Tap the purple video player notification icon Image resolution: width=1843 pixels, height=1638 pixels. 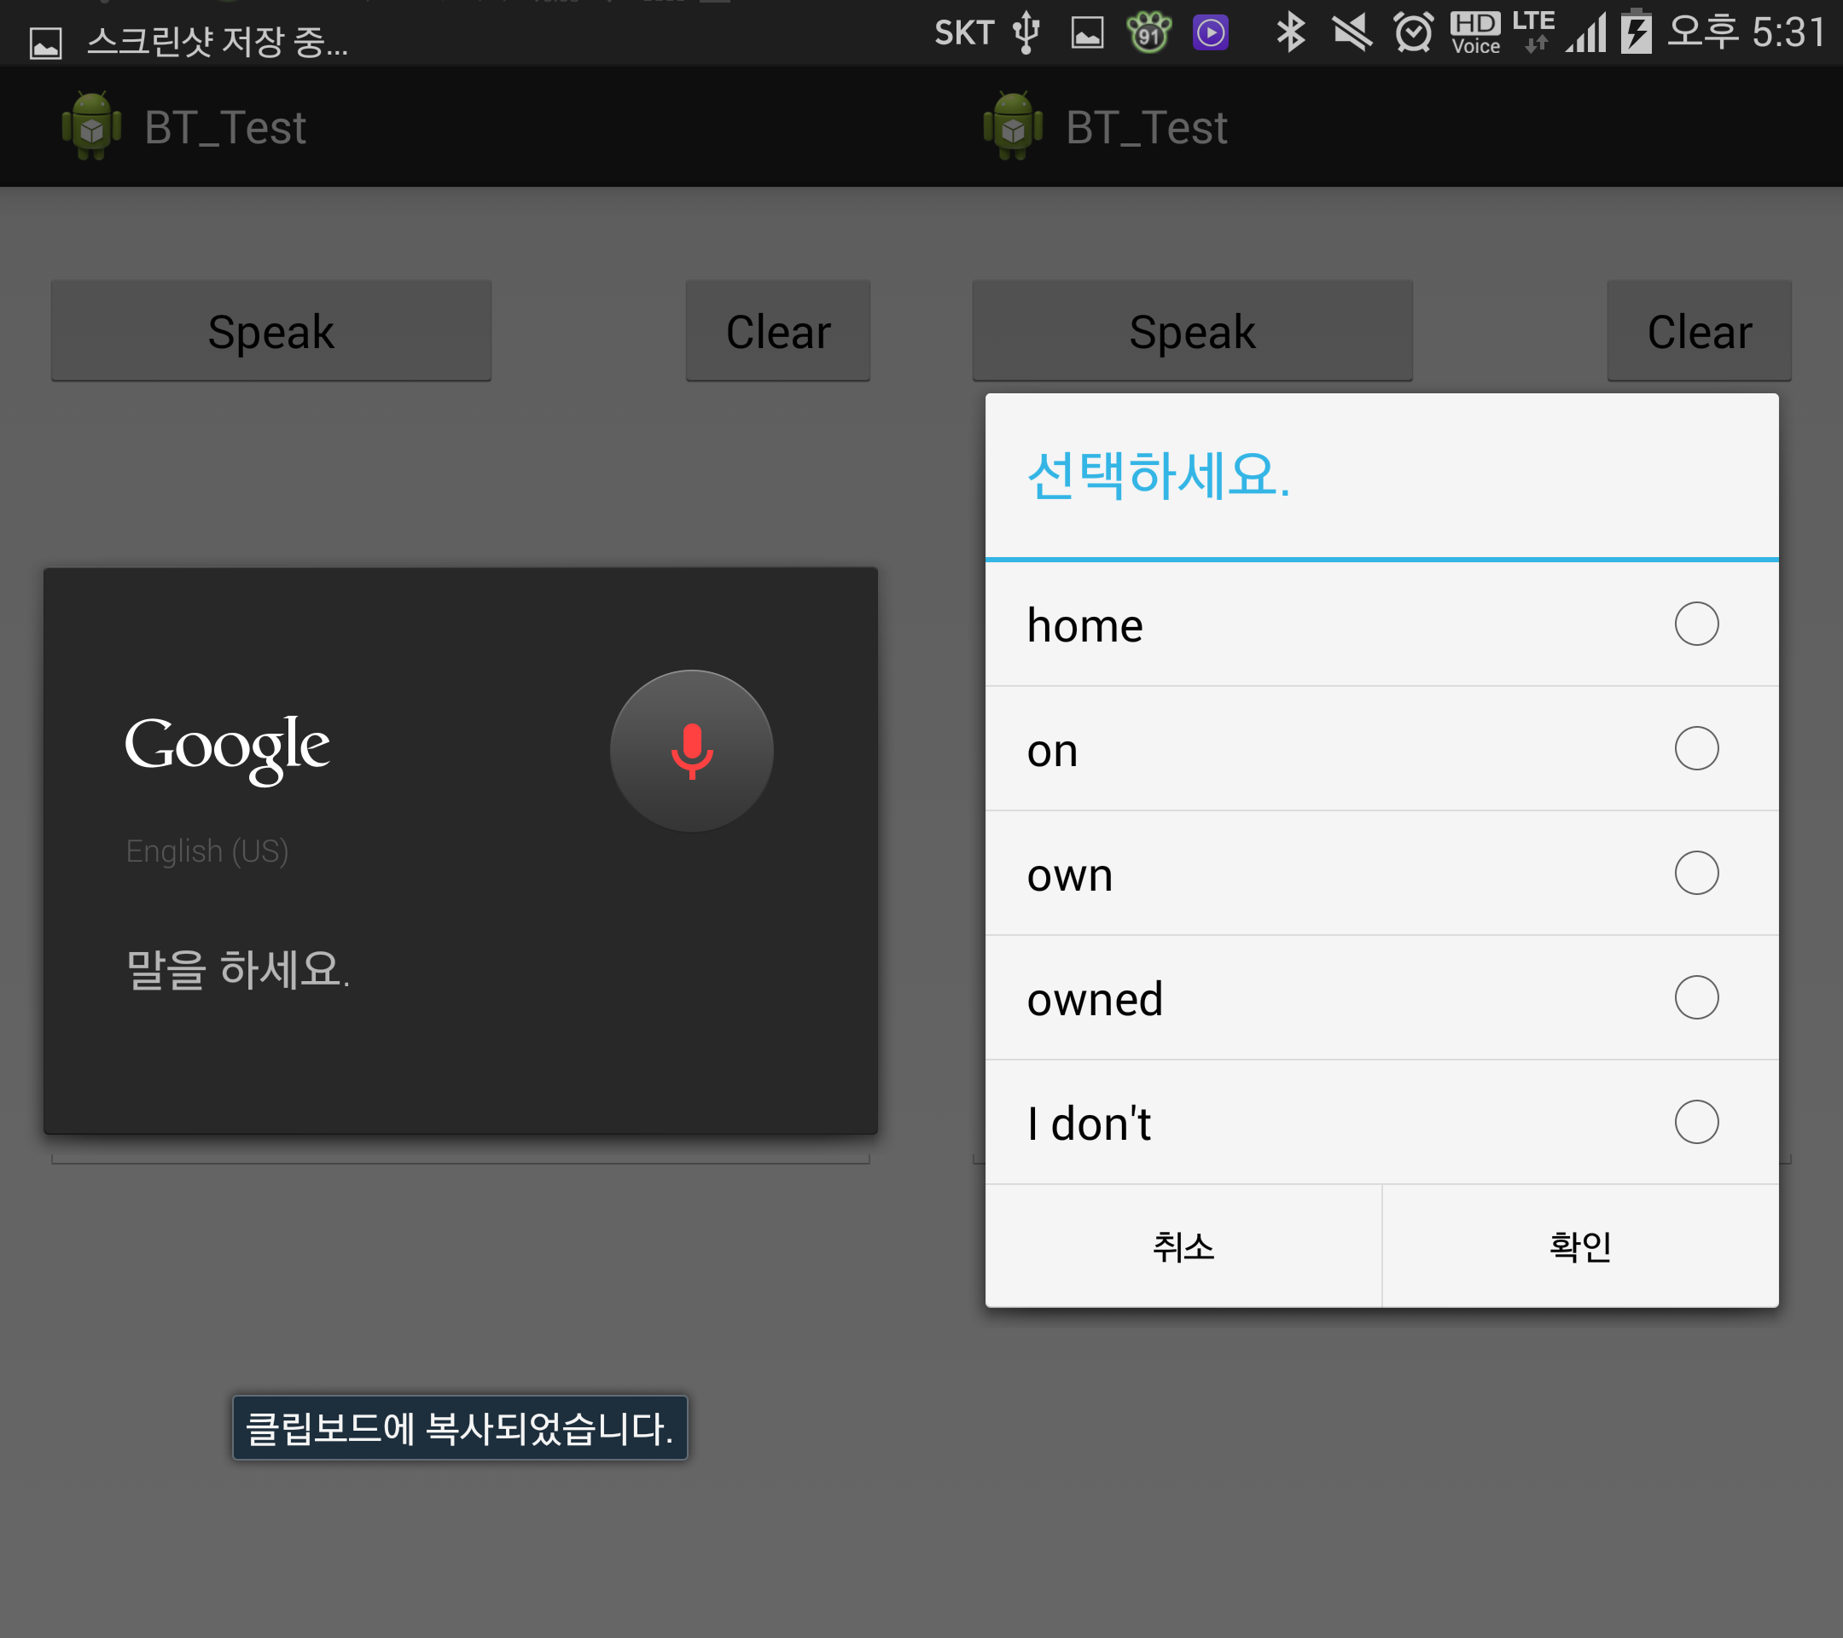click(x=1210, y=33)
